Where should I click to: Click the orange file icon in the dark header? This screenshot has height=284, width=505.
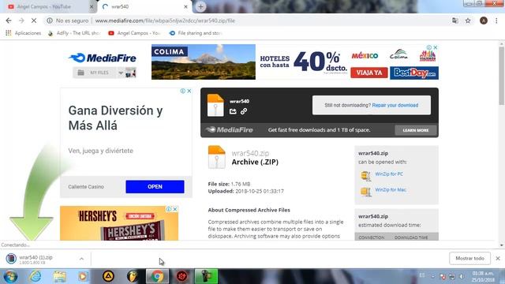(x=215, y=105)
